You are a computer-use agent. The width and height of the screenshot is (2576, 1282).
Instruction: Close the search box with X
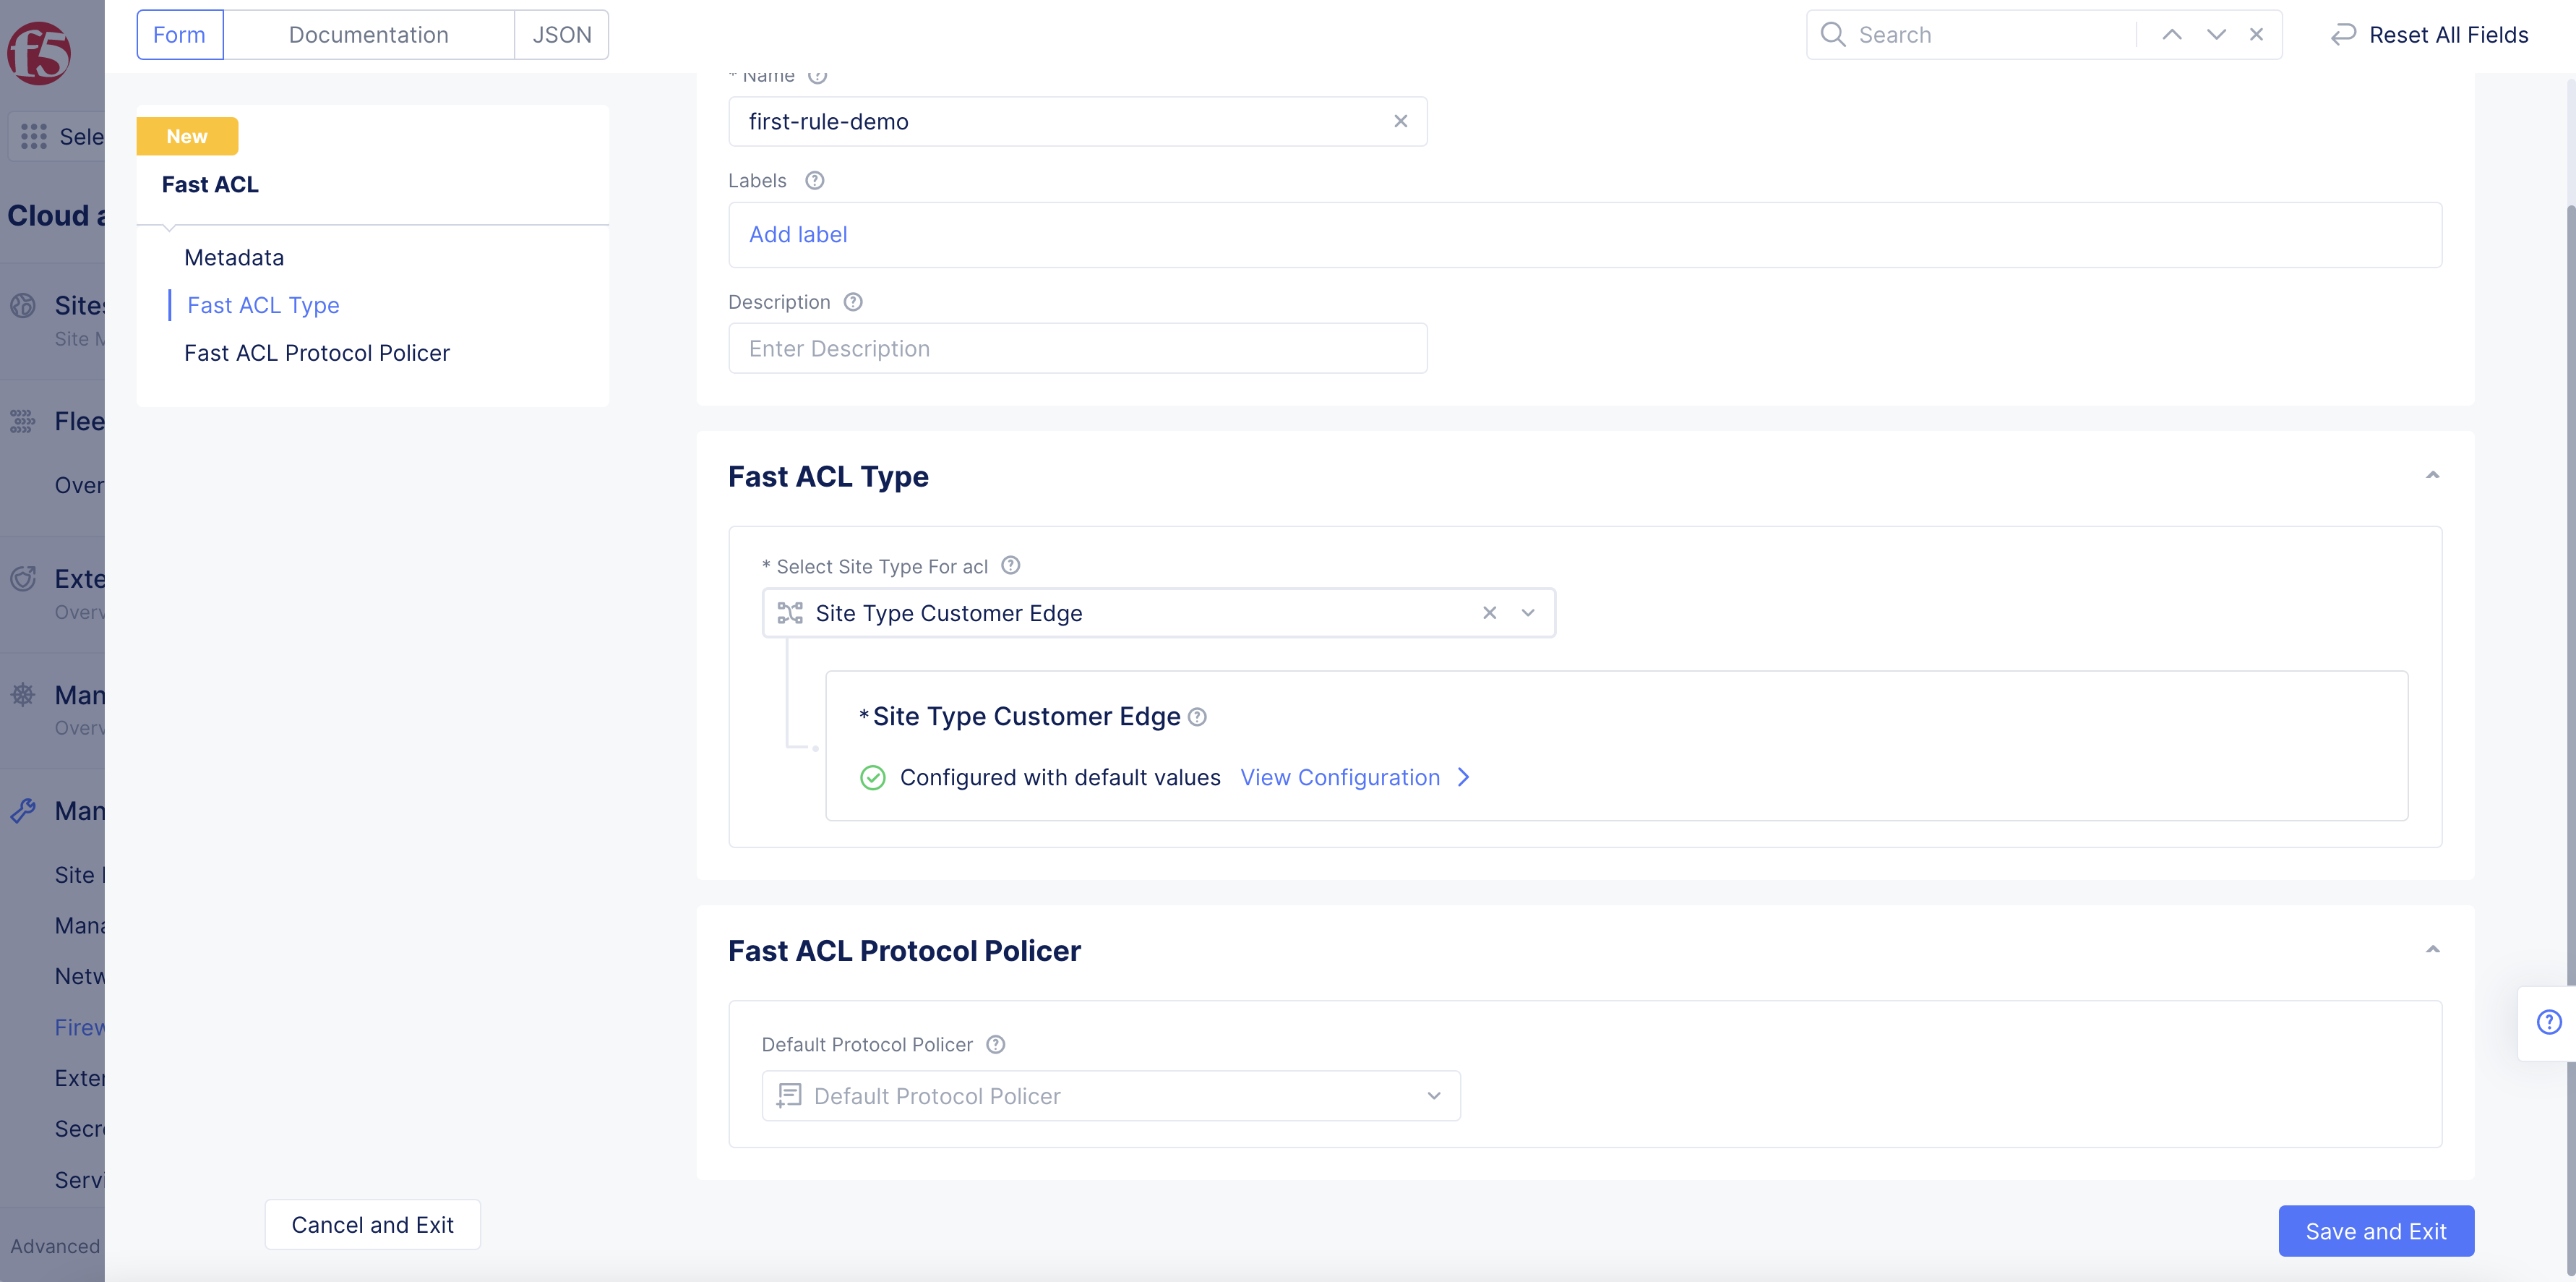(x=2256, y=35)
